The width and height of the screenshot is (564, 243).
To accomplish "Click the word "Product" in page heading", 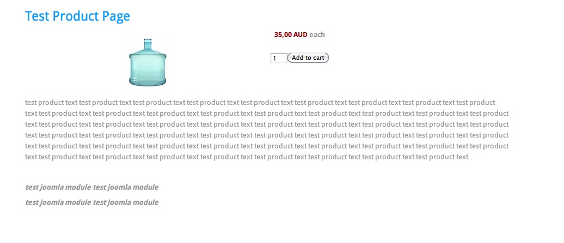I will point(76,16).
